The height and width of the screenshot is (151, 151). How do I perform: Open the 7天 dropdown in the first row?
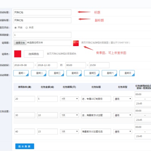point(69,99)
